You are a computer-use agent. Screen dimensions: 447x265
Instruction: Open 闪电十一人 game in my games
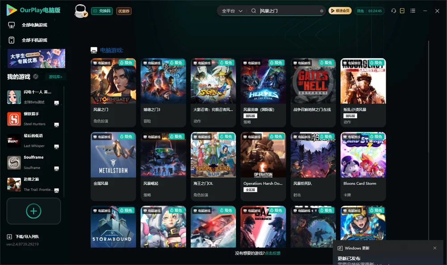click(34, 97)
